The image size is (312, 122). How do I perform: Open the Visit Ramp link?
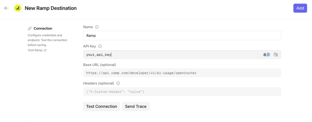click(x=35, y=50)
